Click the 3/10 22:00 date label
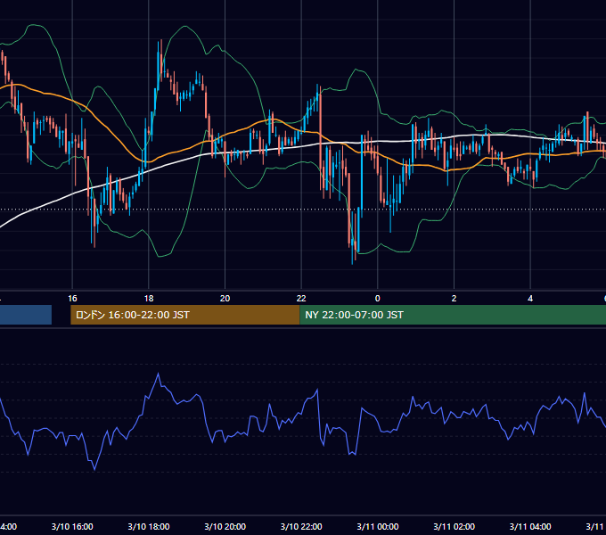606x535 pixels. [301, 526]
